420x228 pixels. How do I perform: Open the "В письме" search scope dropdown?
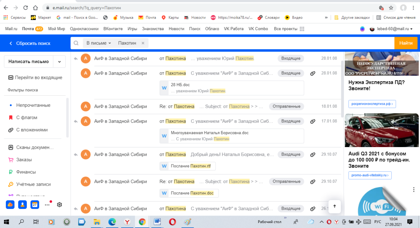pyautogui.click(x=98, y=43)
